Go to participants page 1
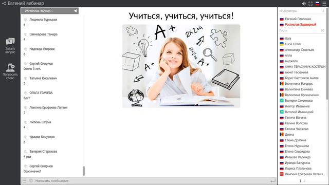This screenshot has width=329, height=185. (x=300, y=181)
